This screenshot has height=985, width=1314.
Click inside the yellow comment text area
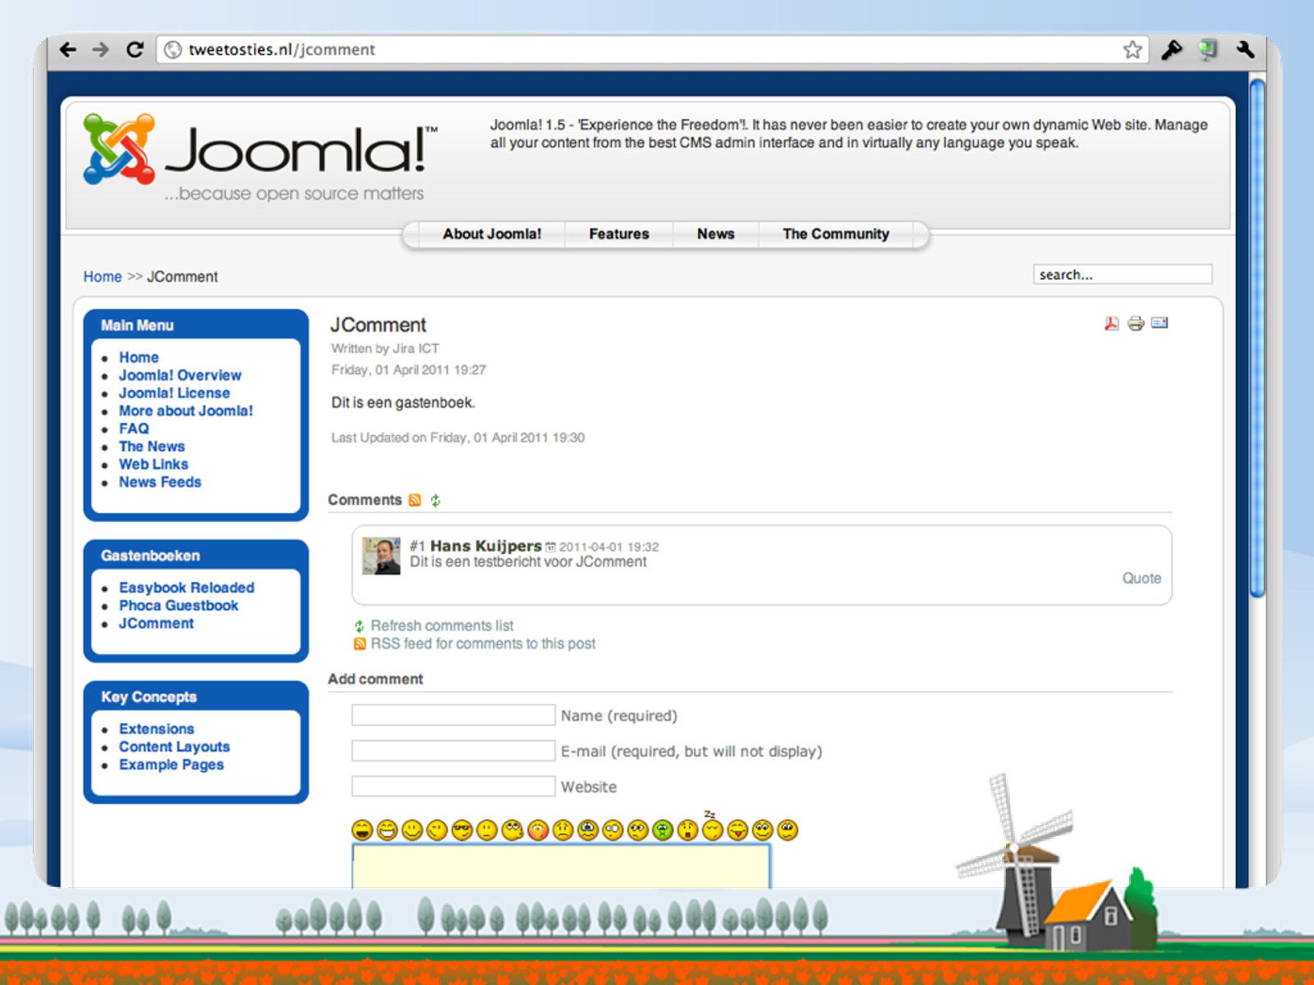pos(561,867)
